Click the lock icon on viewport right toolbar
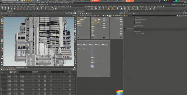This screenshot has width=187, height=95. [x=75, y=25]
